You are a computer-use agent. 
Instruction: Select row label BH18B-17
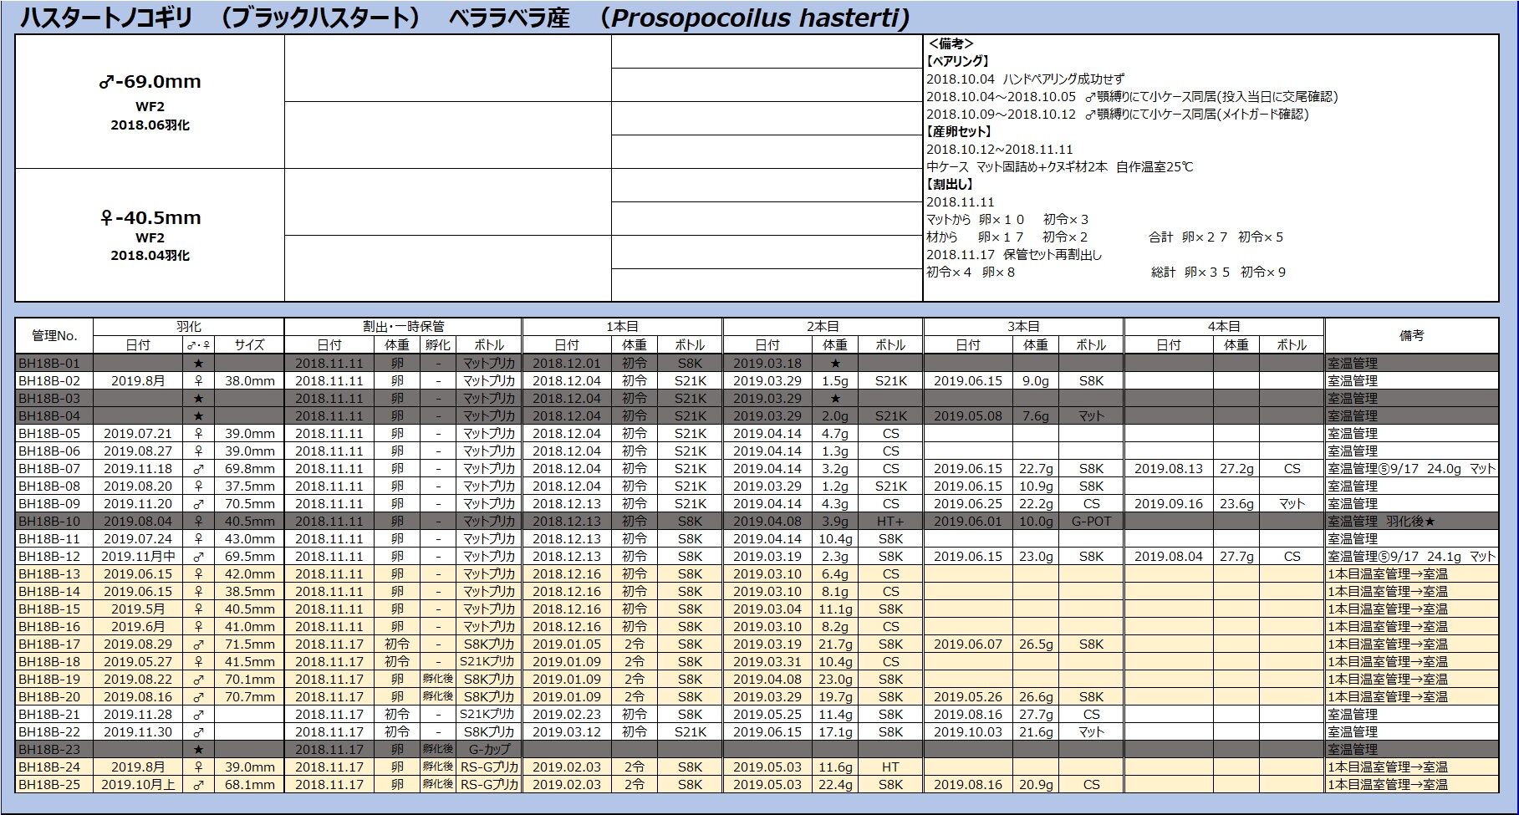[x=54, y=644]
